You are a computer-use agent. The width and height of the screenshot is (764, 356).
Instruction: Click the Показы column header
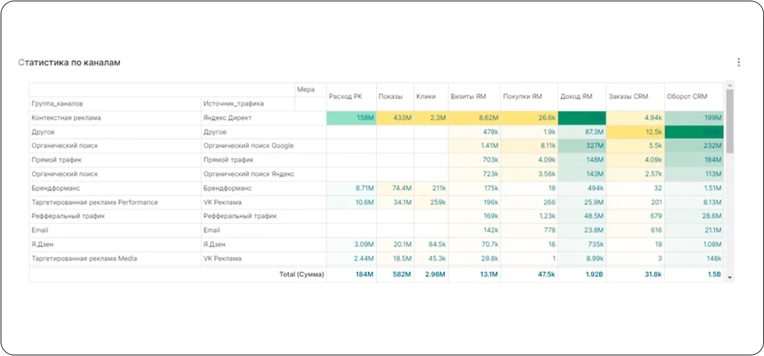coord(390,96)
